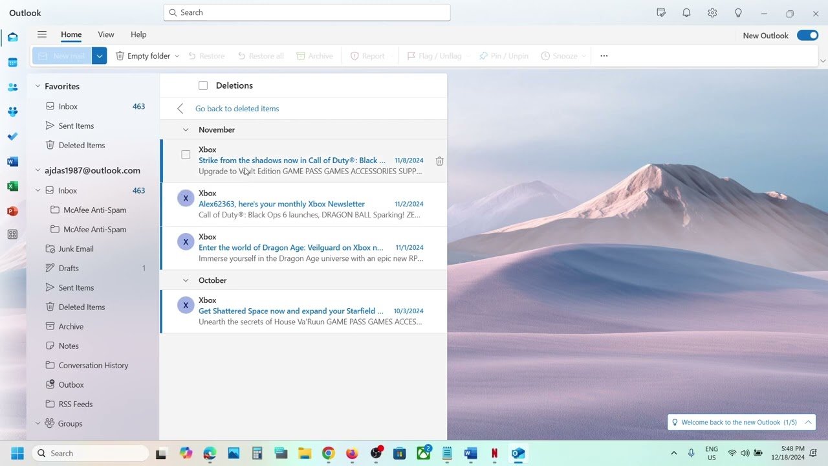The width and height of the screenshot is (828, 466).
Task: Collapse the ajdas1987@outlook.com account
Action: point(38,170)
